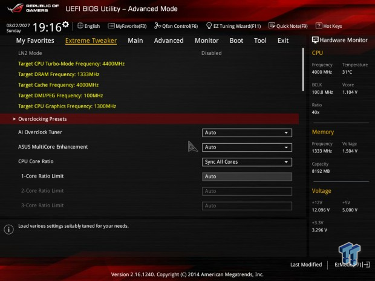375x281 pixels.
Task: Click +12V reading 12.096 V
Action: pyautogui.click(x=321, y=210)
